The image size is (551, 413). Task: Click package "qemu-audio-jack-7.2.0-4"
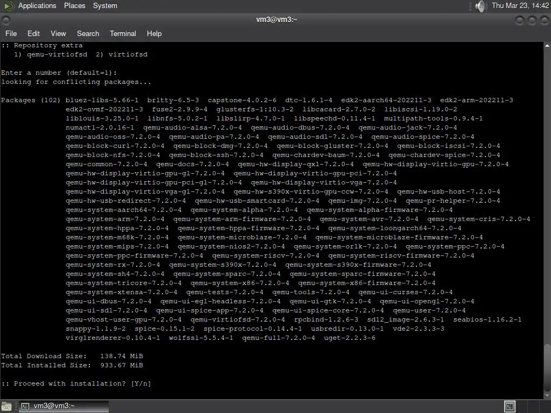408,127
